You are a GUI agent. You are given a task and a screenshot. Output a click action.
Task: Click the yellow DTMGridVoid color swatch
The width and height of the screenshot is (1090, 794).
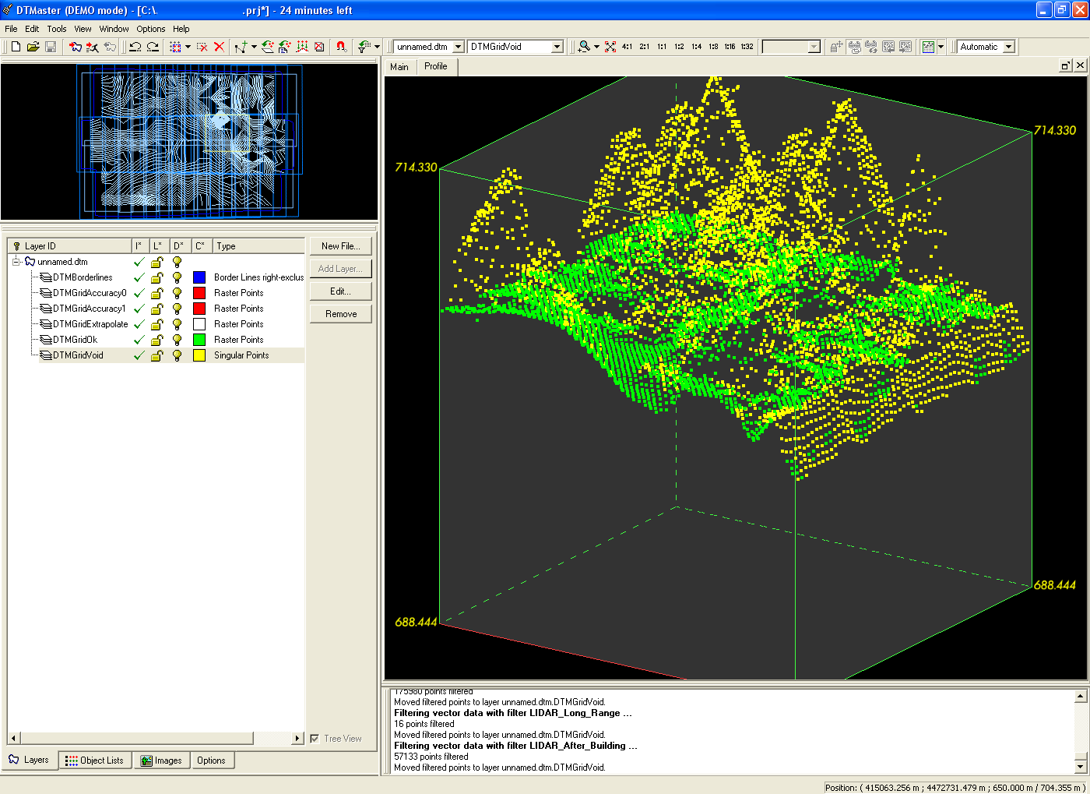tap(199, 355)
